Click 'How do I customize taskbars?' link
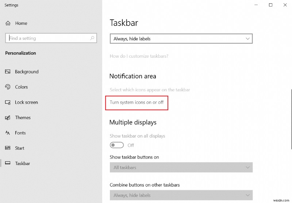 (x=139, y=56)
